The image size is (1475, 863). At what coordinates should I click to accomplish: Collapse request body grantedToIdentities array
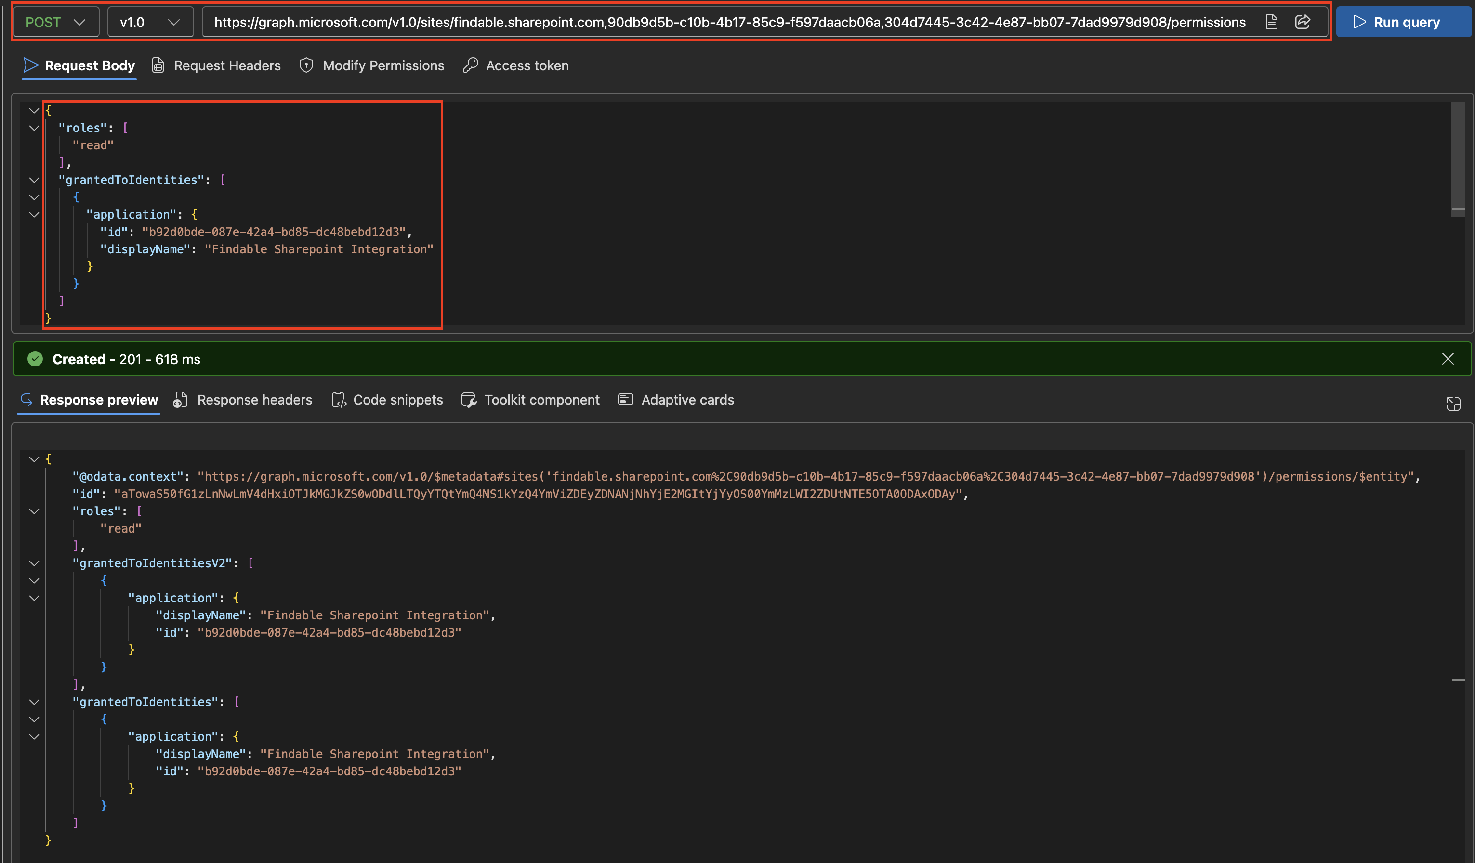(34, 180)
